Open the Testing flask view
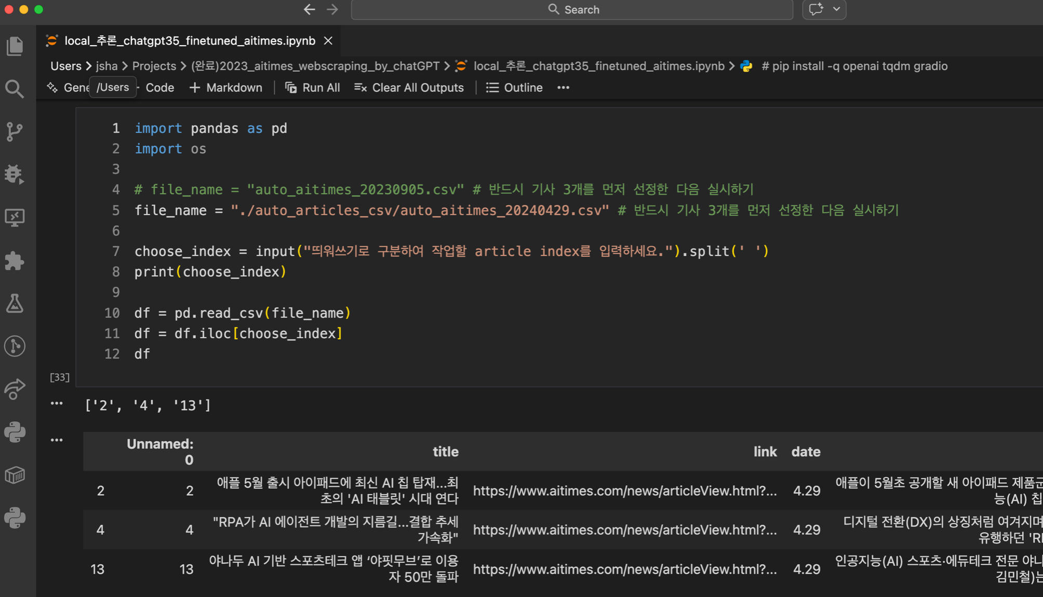Screen dimensions: 1043x597 point(15,303)
